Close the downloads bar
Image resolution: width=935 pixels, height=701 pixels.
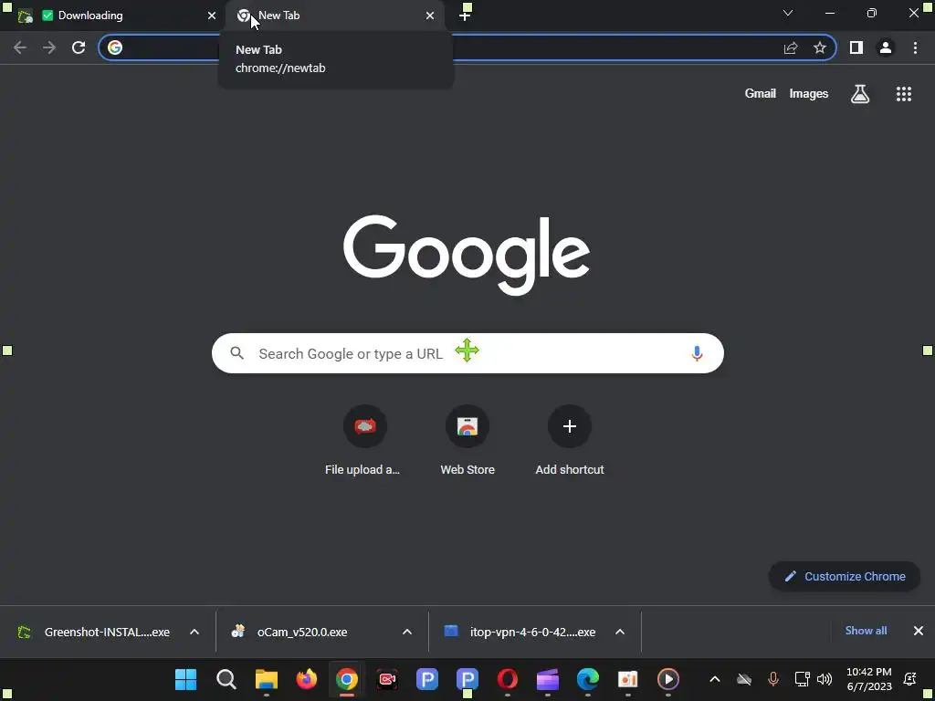[919, 631]
